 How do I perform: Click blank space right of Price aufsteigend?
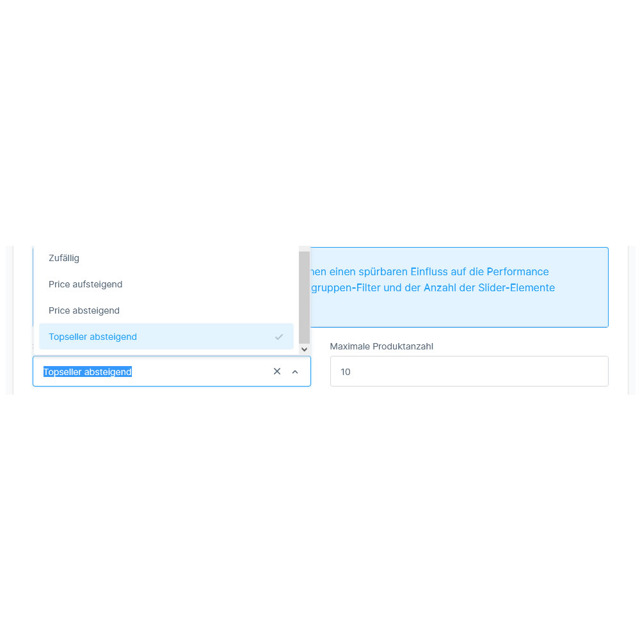coord(208,284)
